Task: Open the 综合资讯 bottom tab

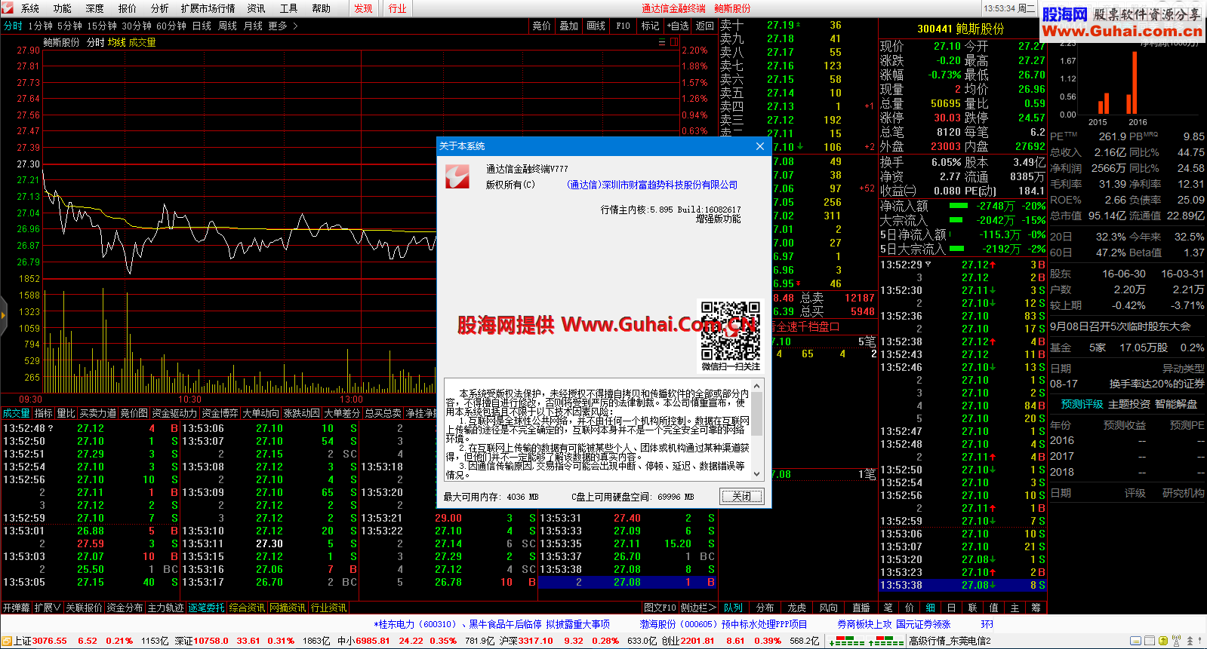Action: (x=247, y=608)
